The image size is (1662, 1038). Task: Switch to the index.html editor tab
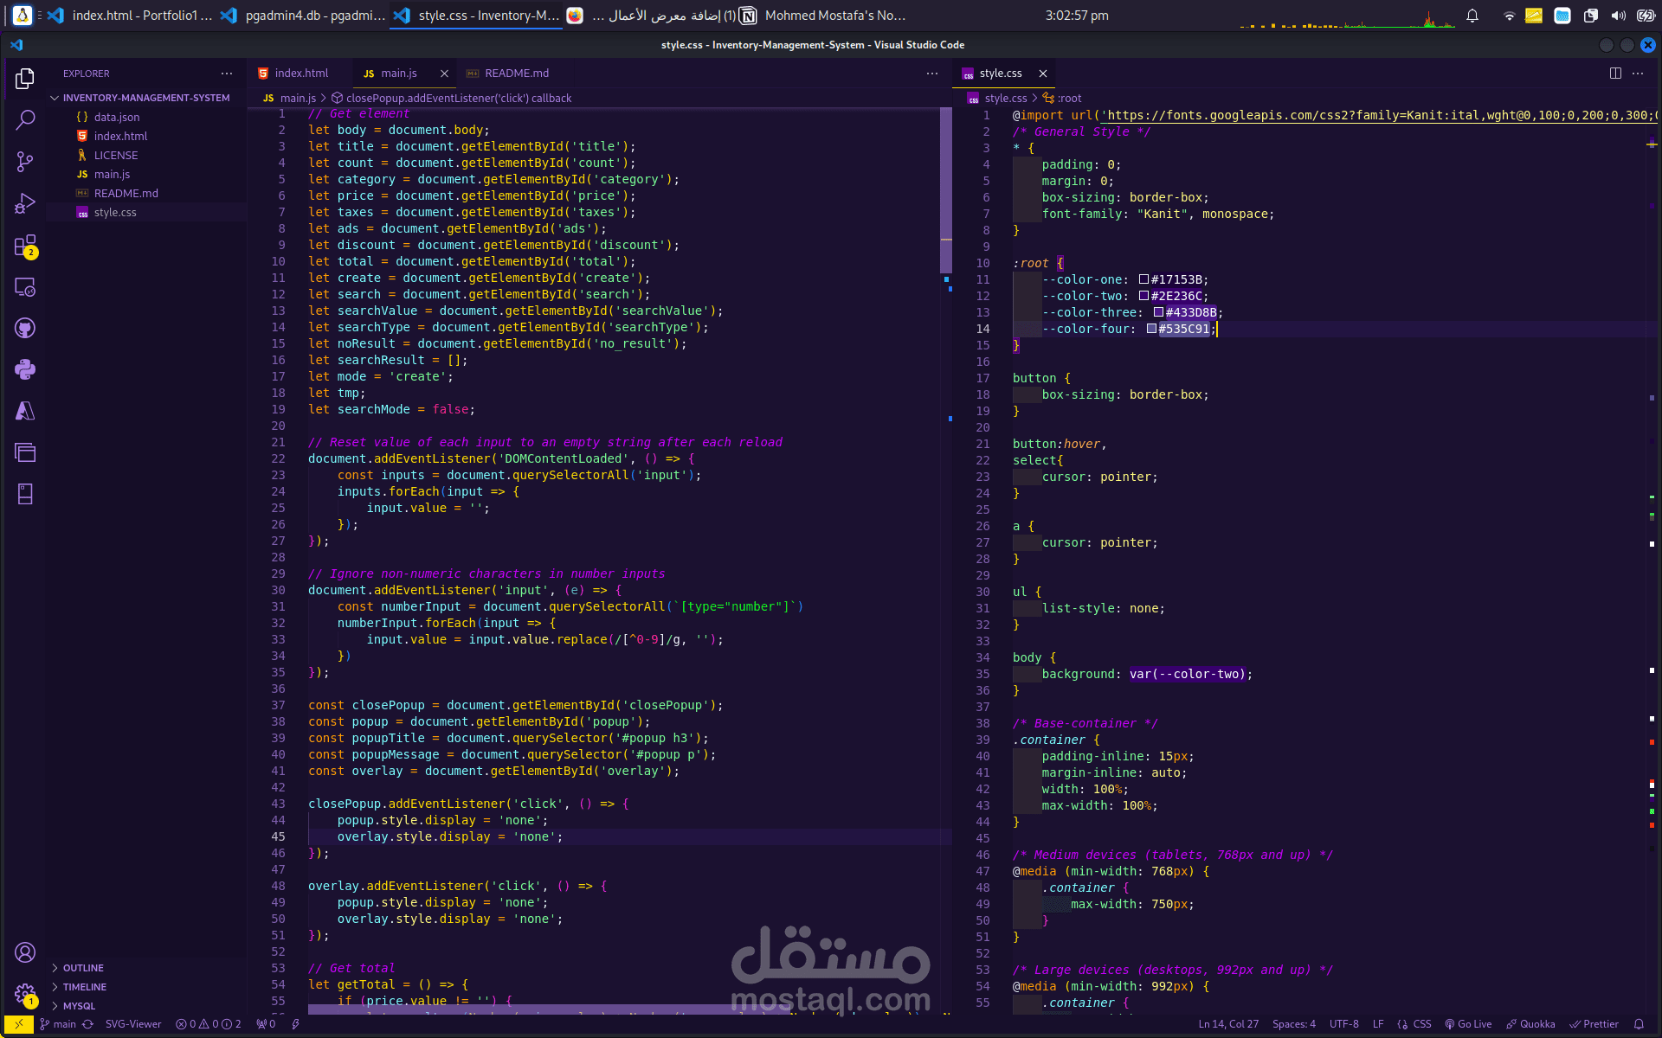pos(300,74)
